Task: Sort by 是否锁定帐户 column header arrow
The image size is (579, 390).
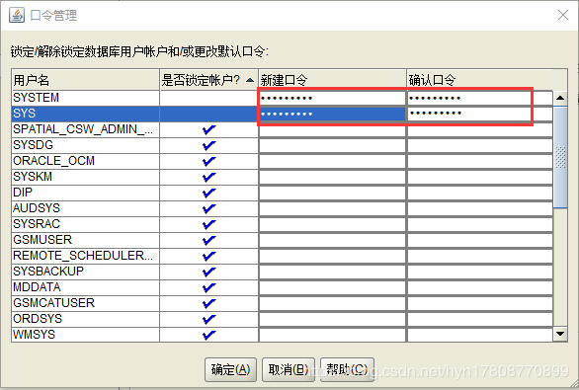Action: (250, 80)
